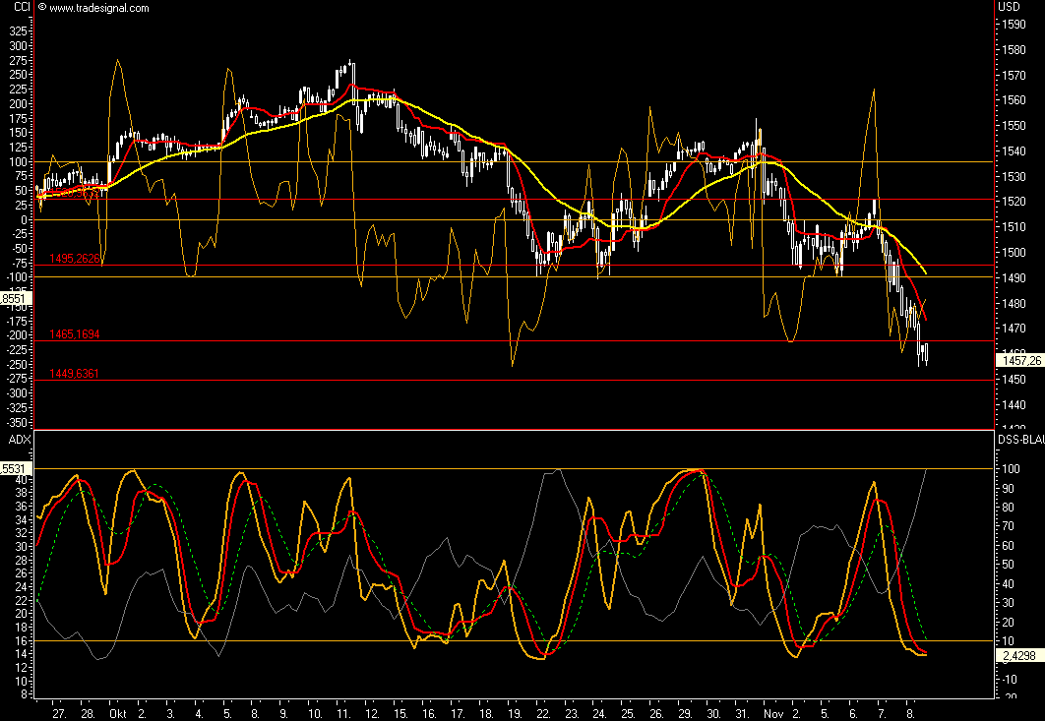Open the www.tradesignal.com copyright link
The width and height of the screenshot is (1045, 721).
tap(94, 8)
